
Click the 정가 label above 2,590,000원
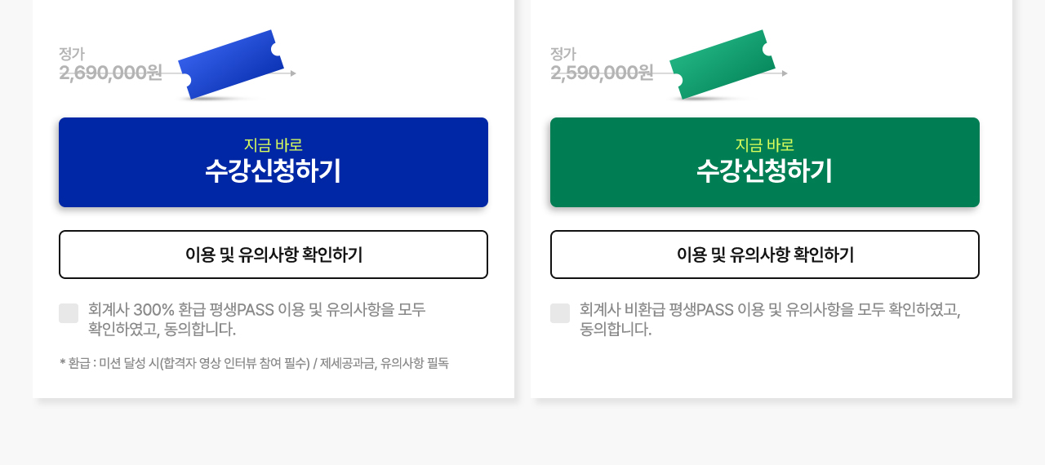563,54
